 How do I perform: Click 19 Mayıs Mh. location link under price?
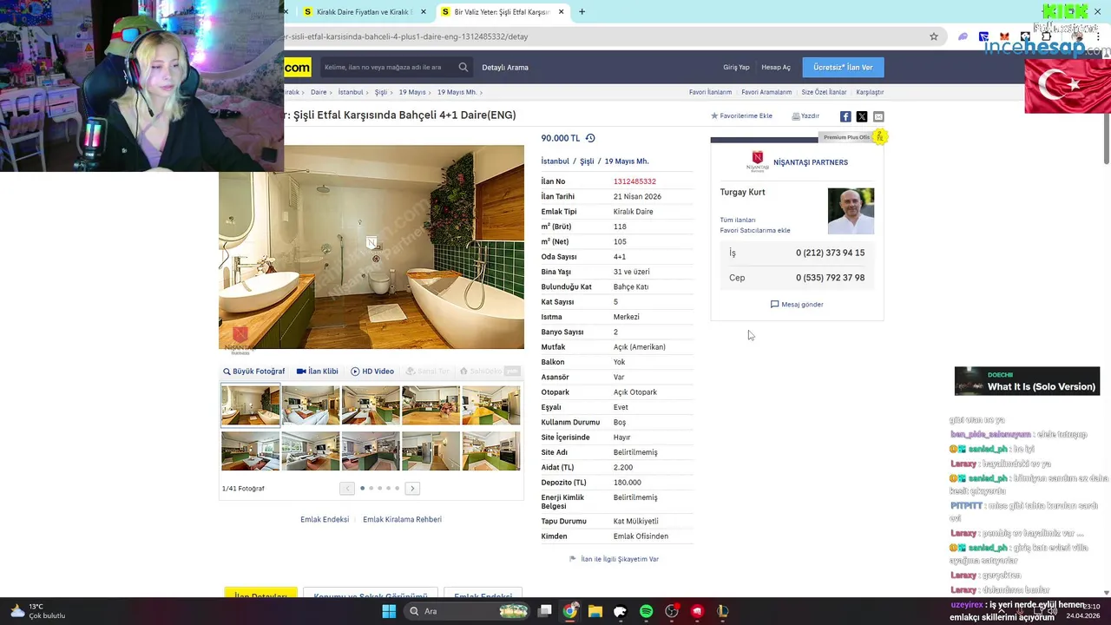pos(626,161)
